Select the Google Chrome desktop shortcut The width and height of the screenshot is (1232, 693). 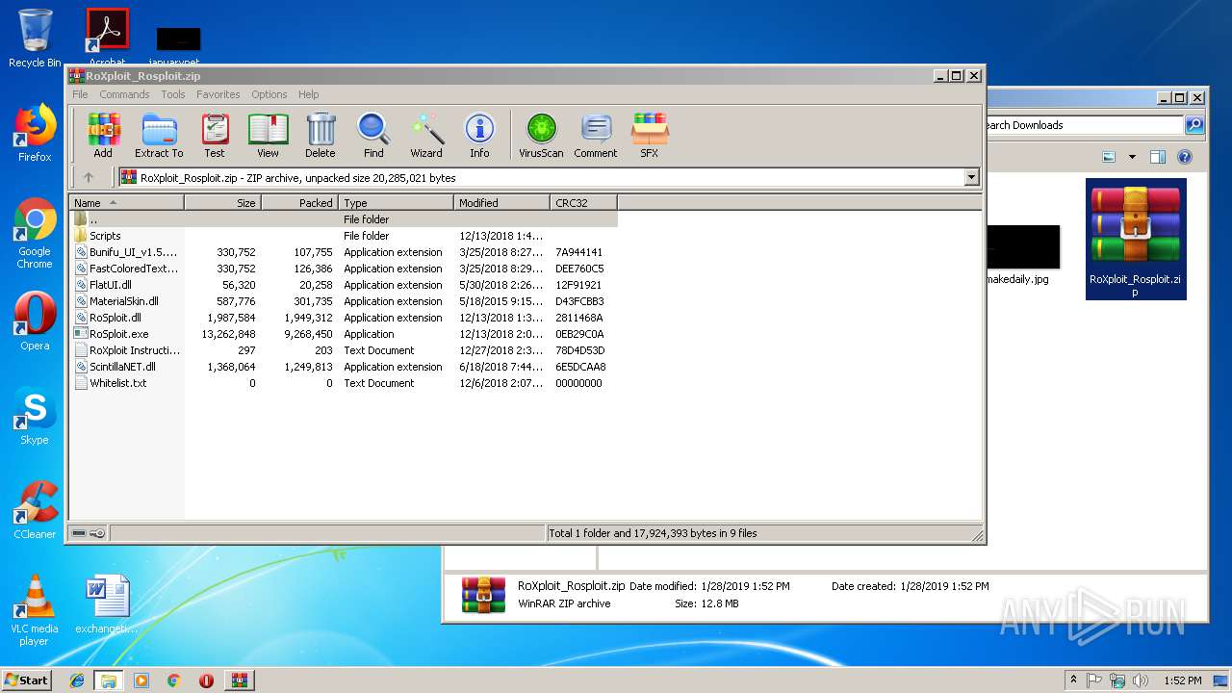click(35, 234)
